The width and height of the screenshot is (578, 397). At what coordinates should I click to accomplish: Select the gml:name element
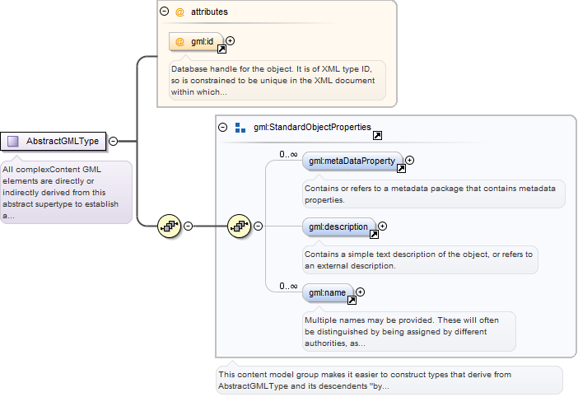click(328, 293)
